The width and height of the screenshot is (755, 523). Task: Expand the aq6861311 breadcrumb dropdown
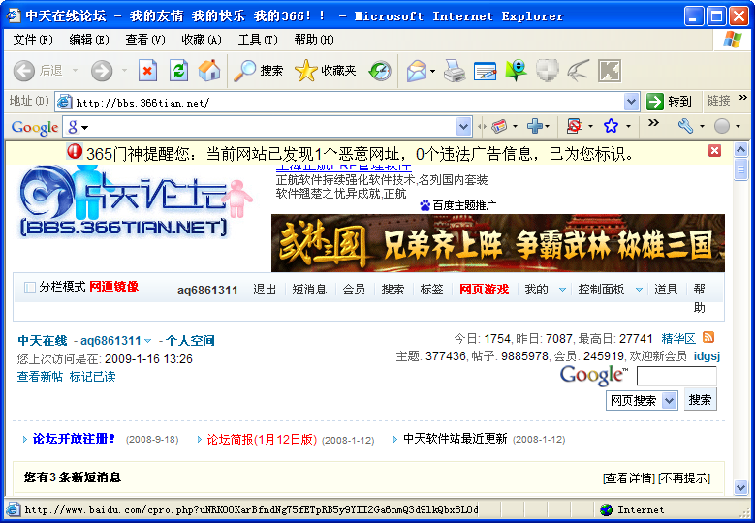coord(148,341)
